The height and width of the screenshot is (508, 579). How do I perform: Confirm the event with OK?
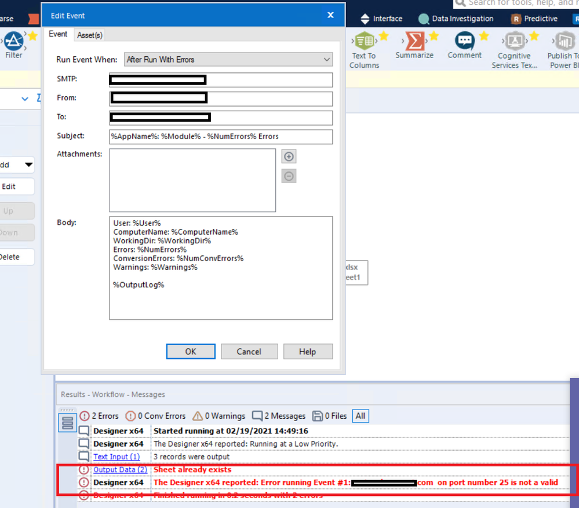click(190, 352)
